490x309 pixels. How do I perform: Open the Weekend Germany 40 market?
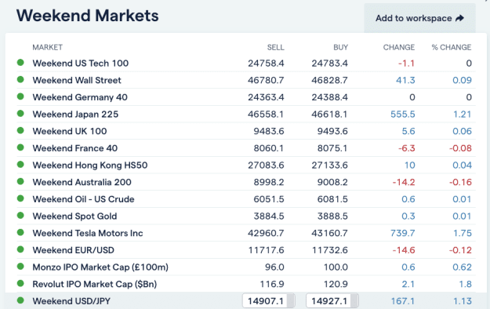coord(80,97)
